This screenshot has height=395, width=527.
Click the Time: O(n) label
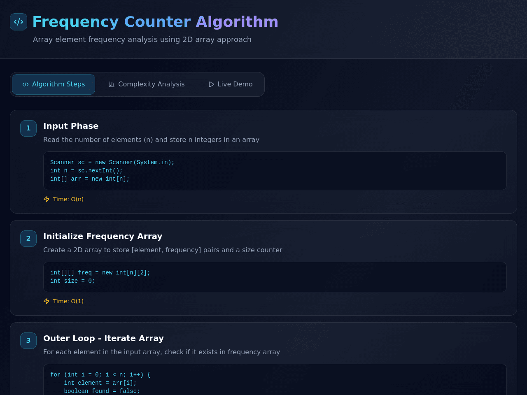[x=68, y=199]
